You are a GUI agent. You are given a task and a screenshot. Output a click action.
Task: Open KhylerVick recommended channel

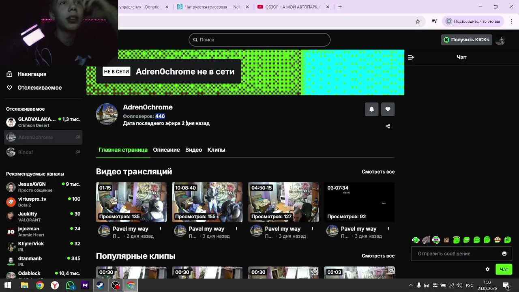click(43, 247)
